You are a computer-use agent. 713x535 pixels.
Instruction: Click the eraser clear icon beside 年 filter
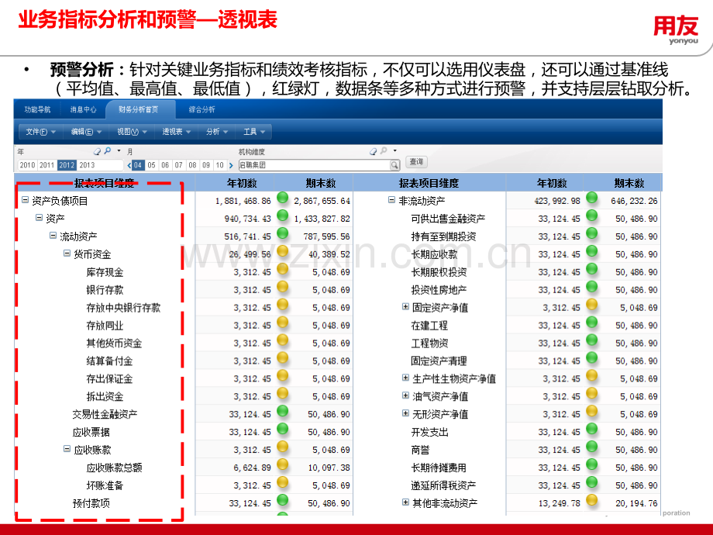(x=98, y=151)
